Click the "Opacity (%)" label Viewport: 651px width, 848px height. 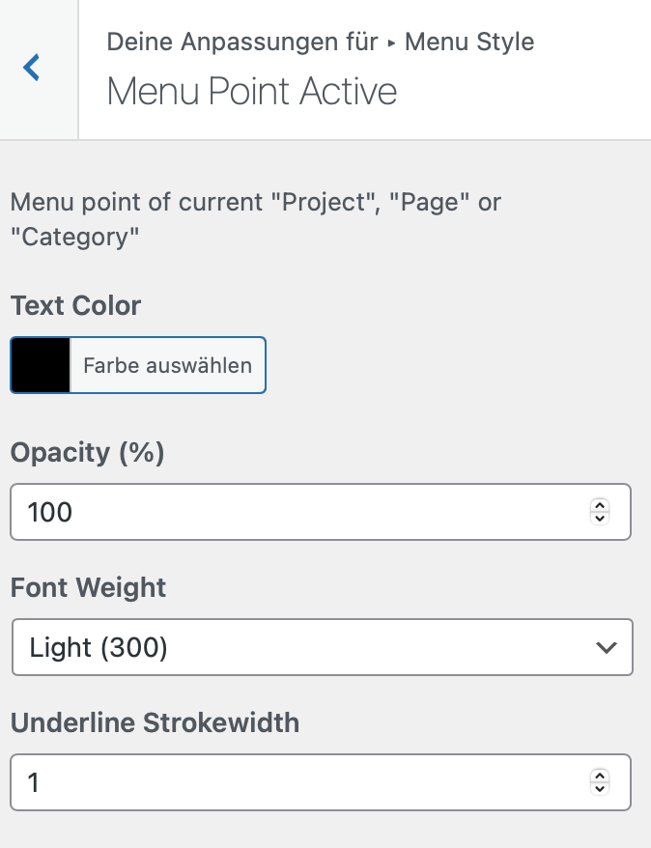click(x=88, y=452)
